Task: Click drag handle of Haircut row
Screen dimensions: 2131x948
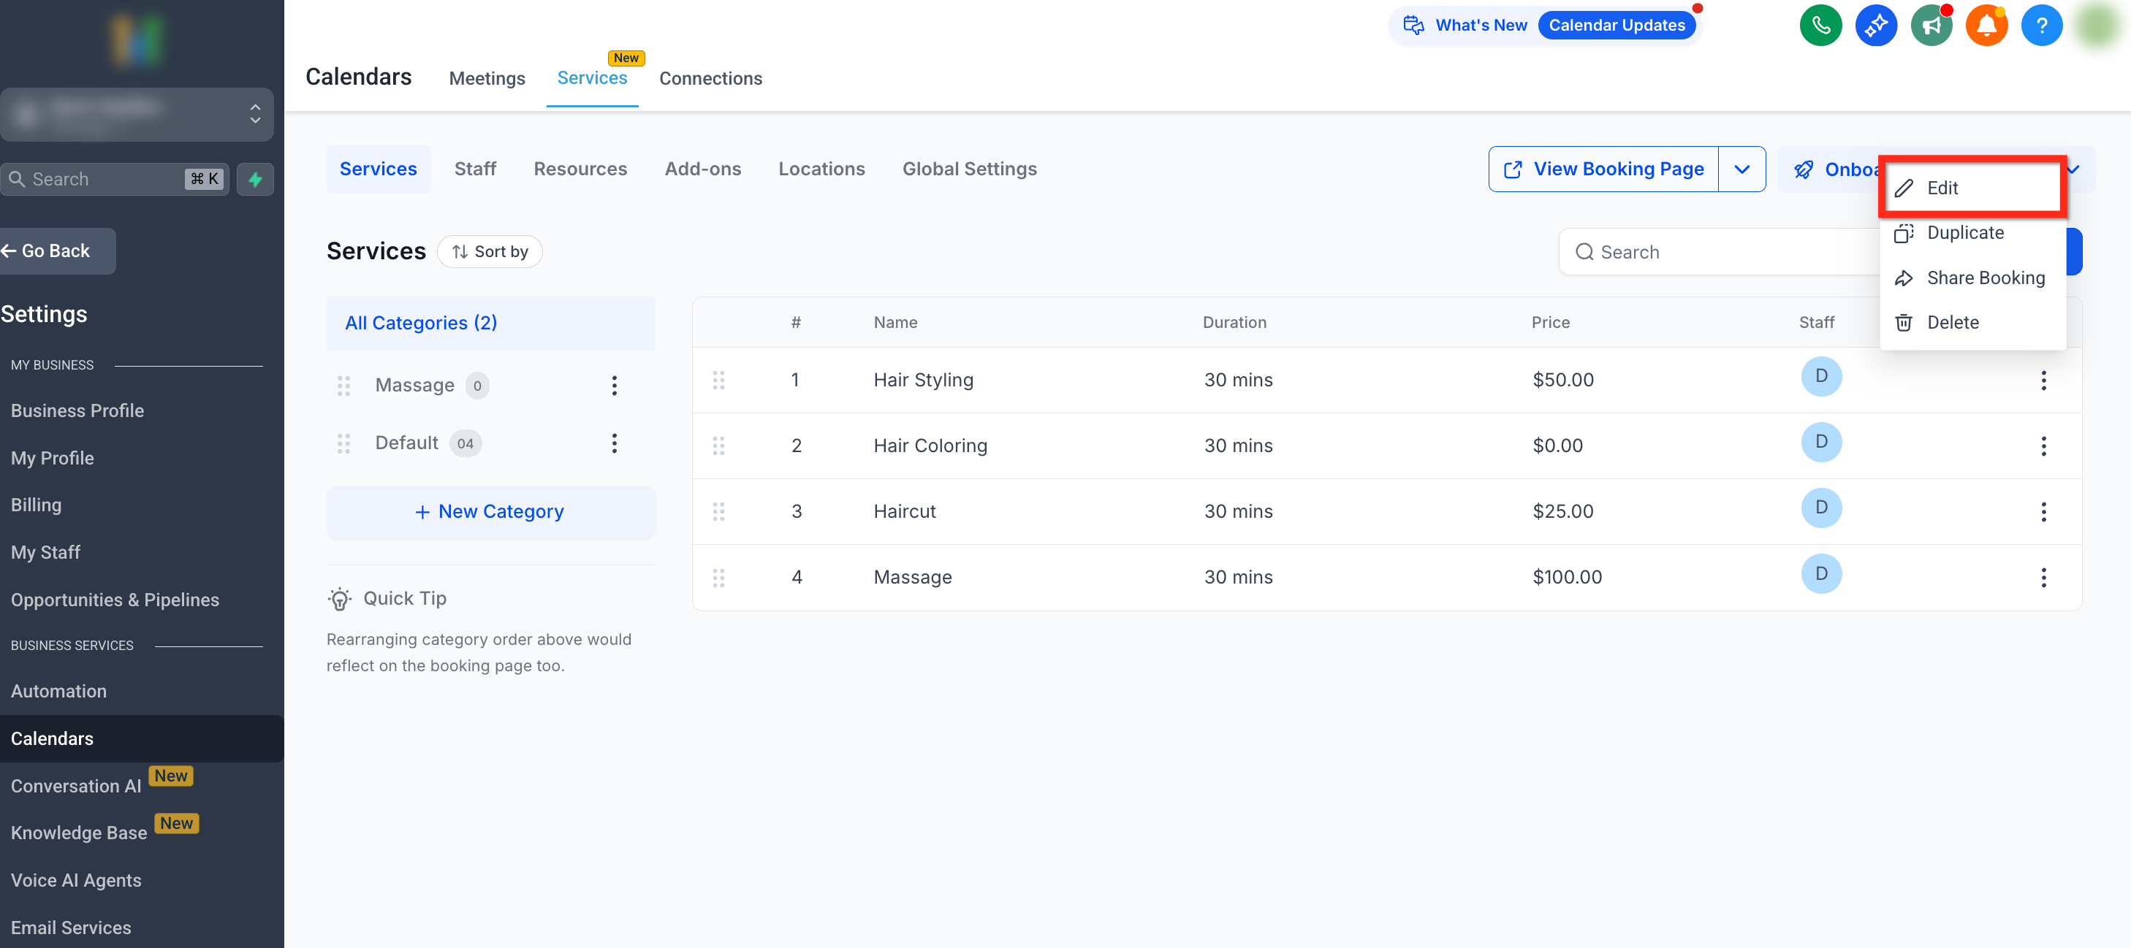Action: point(718,511)
